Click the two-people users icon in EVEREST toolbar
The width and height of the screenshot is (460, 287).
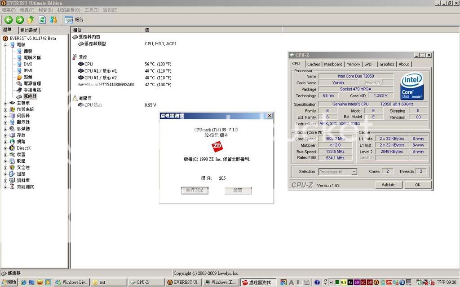[53, 20]
